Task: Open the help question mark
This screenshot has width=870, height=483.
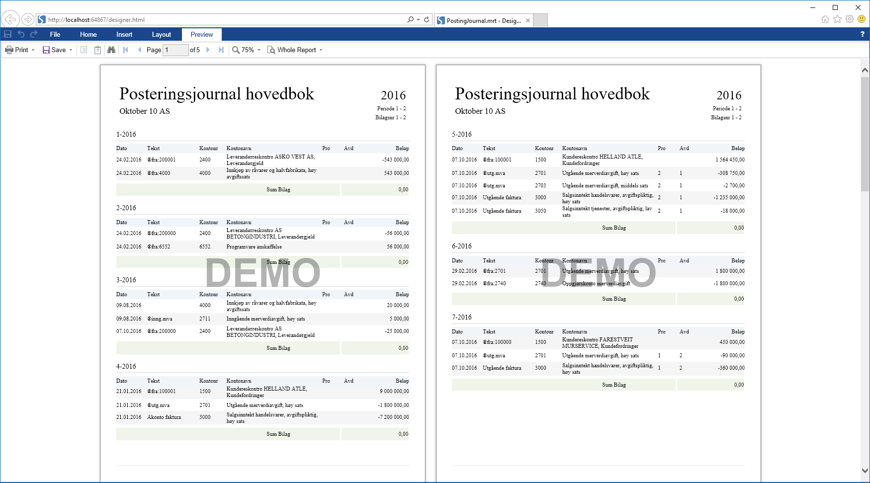Action: (x=862, y=34)
